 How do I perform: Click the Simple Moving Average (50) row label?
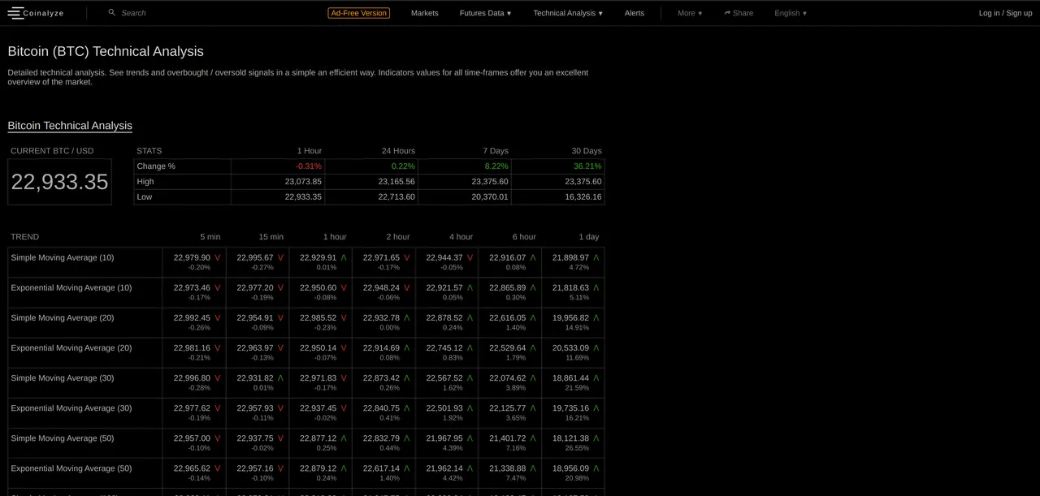(63, 438)
